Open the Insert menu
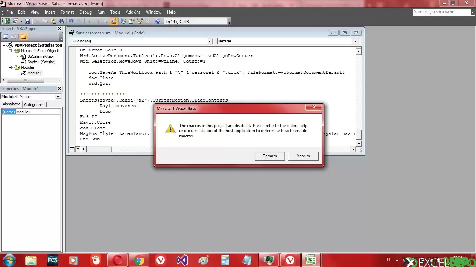476x267 pixels. [x=50, y=12]
